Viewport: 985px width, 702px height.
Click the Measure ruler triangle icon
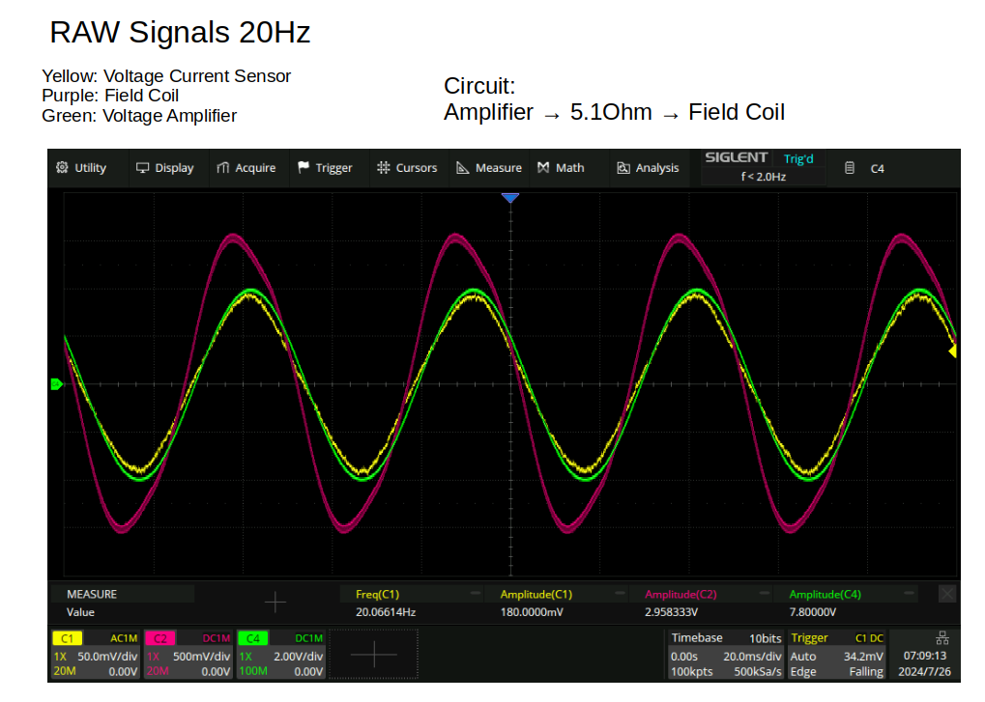pos(463,167)
